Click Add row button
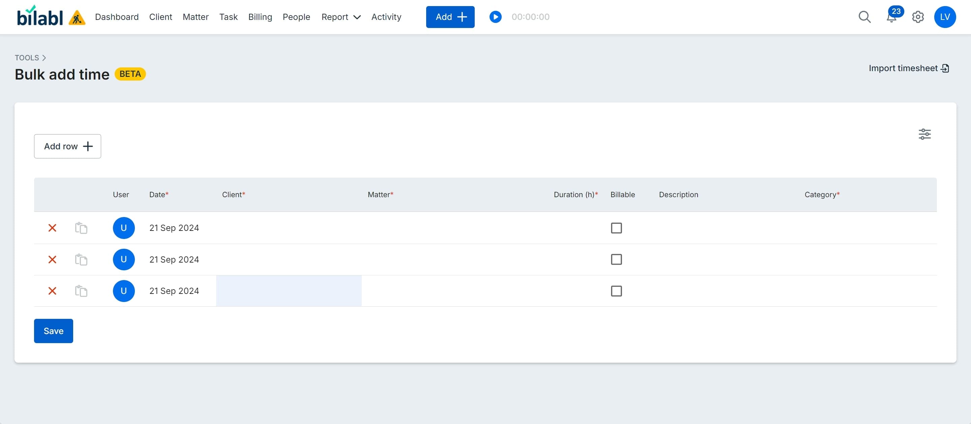This screenshot has width=971, height=424. coord(67,146)
